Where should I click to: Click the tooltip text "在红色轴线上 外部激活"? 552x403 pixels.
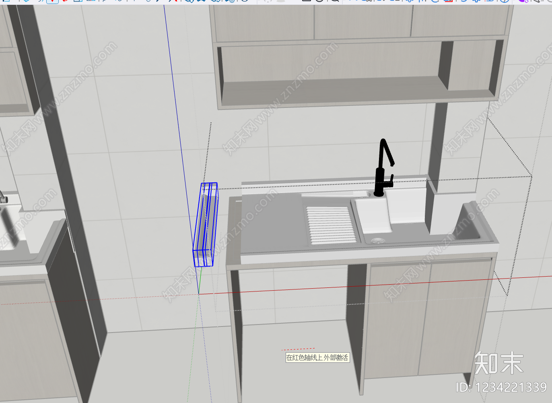click(317, 358)
